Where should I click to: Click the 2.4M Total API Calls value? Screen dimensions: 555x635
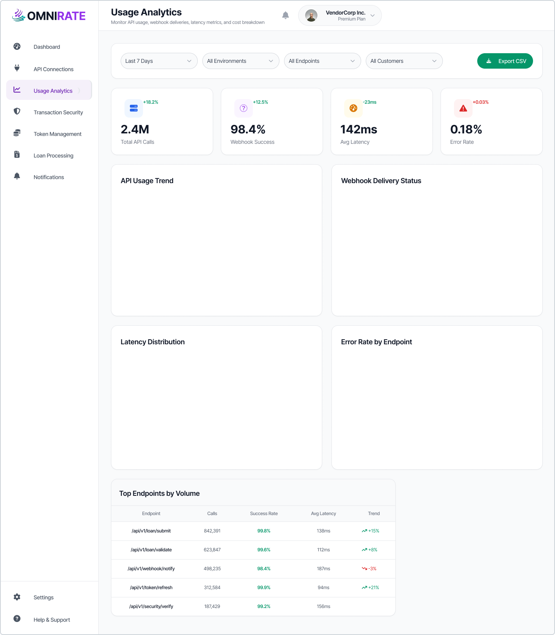tap(135, 129)
